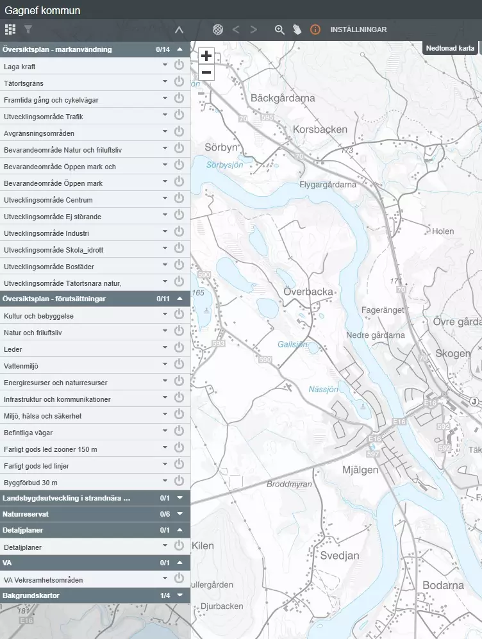
Task: Select the zoom magnifier tool
Action: click(x=279, y=29)
